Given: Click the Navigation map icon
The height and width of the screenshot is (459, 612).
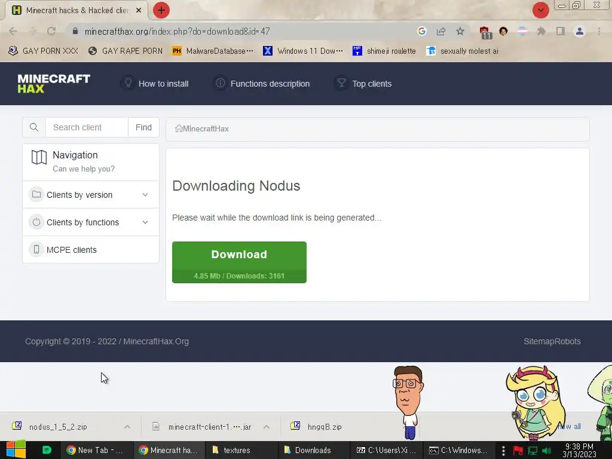Looking at the screenshot, I should 39,157.
